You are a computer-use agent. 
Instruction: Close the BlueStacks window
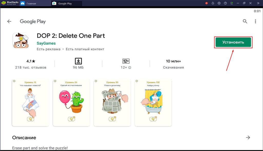[250, 3]
